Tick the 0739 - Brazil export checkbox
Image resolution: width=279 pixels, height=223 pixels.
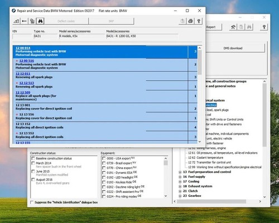click(x=104, y=163)
